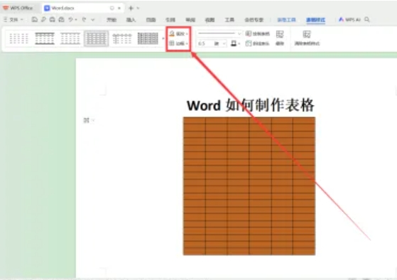
Task: Click the table move handle beside the document
Action: point(87,120)
